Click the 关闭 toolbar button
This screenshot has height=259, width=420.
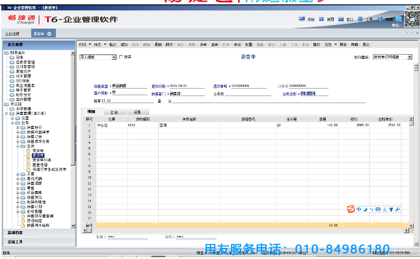point(237,44)
